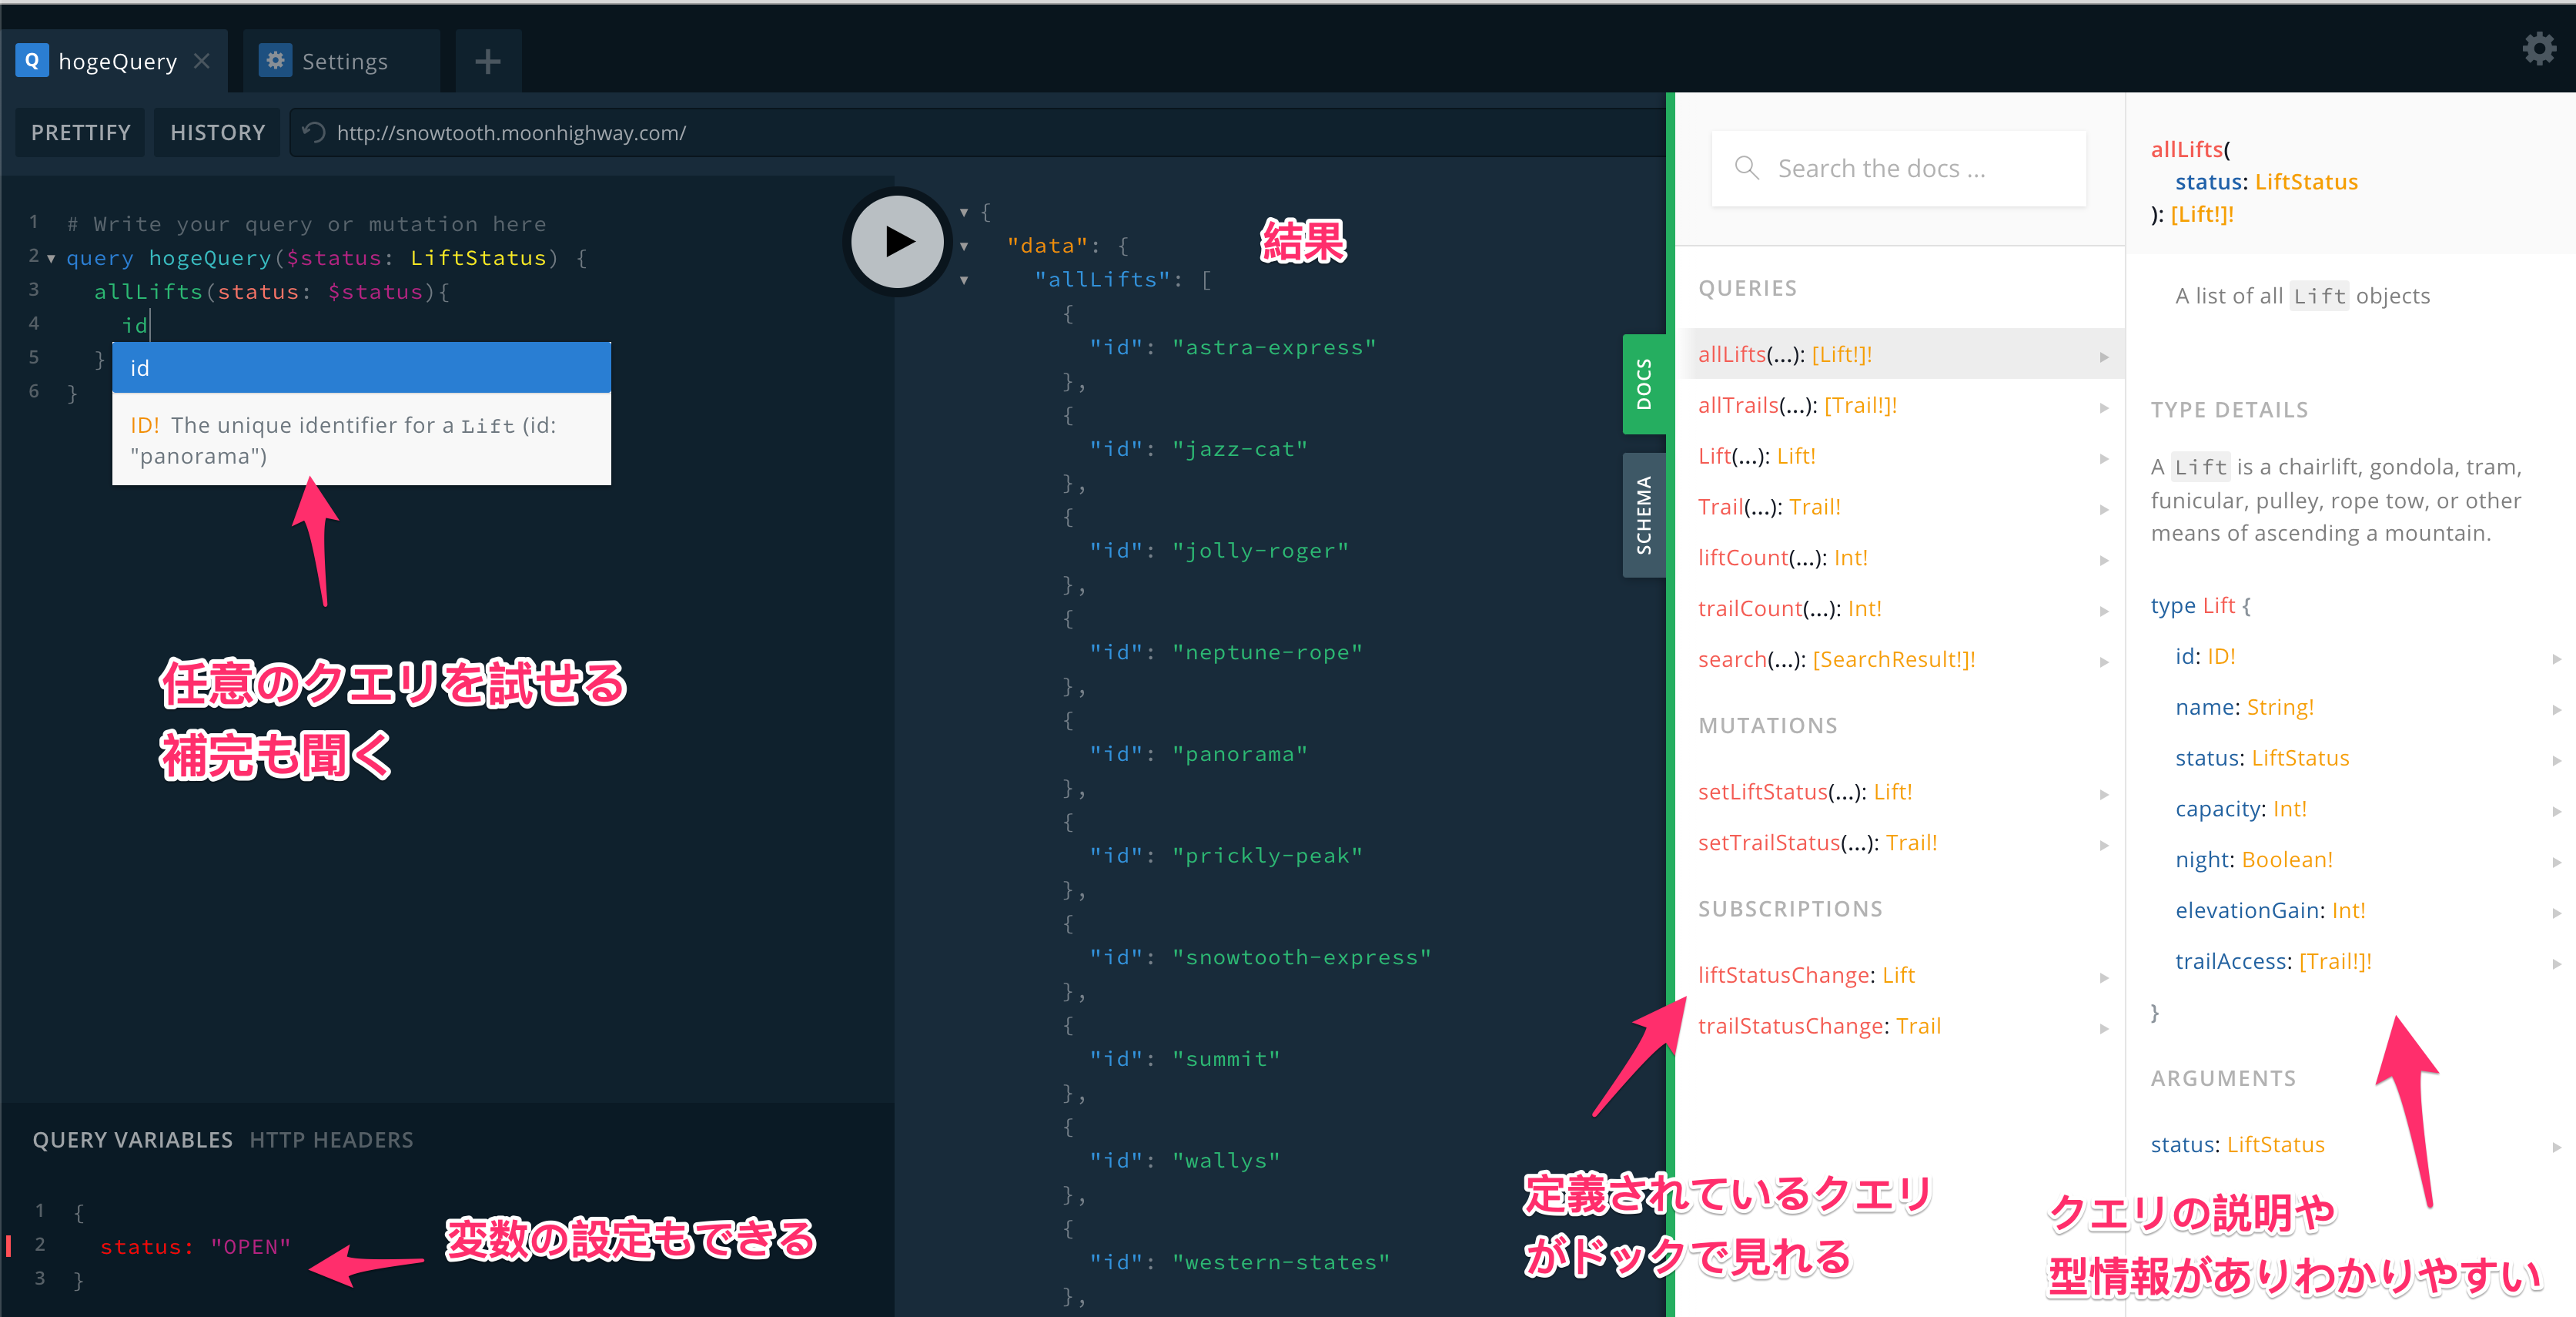Image resolution: width=2576 pixels, height=1317 pixels.
Task: Click the PRETTIFY button
Action: (x=80, y=131)
